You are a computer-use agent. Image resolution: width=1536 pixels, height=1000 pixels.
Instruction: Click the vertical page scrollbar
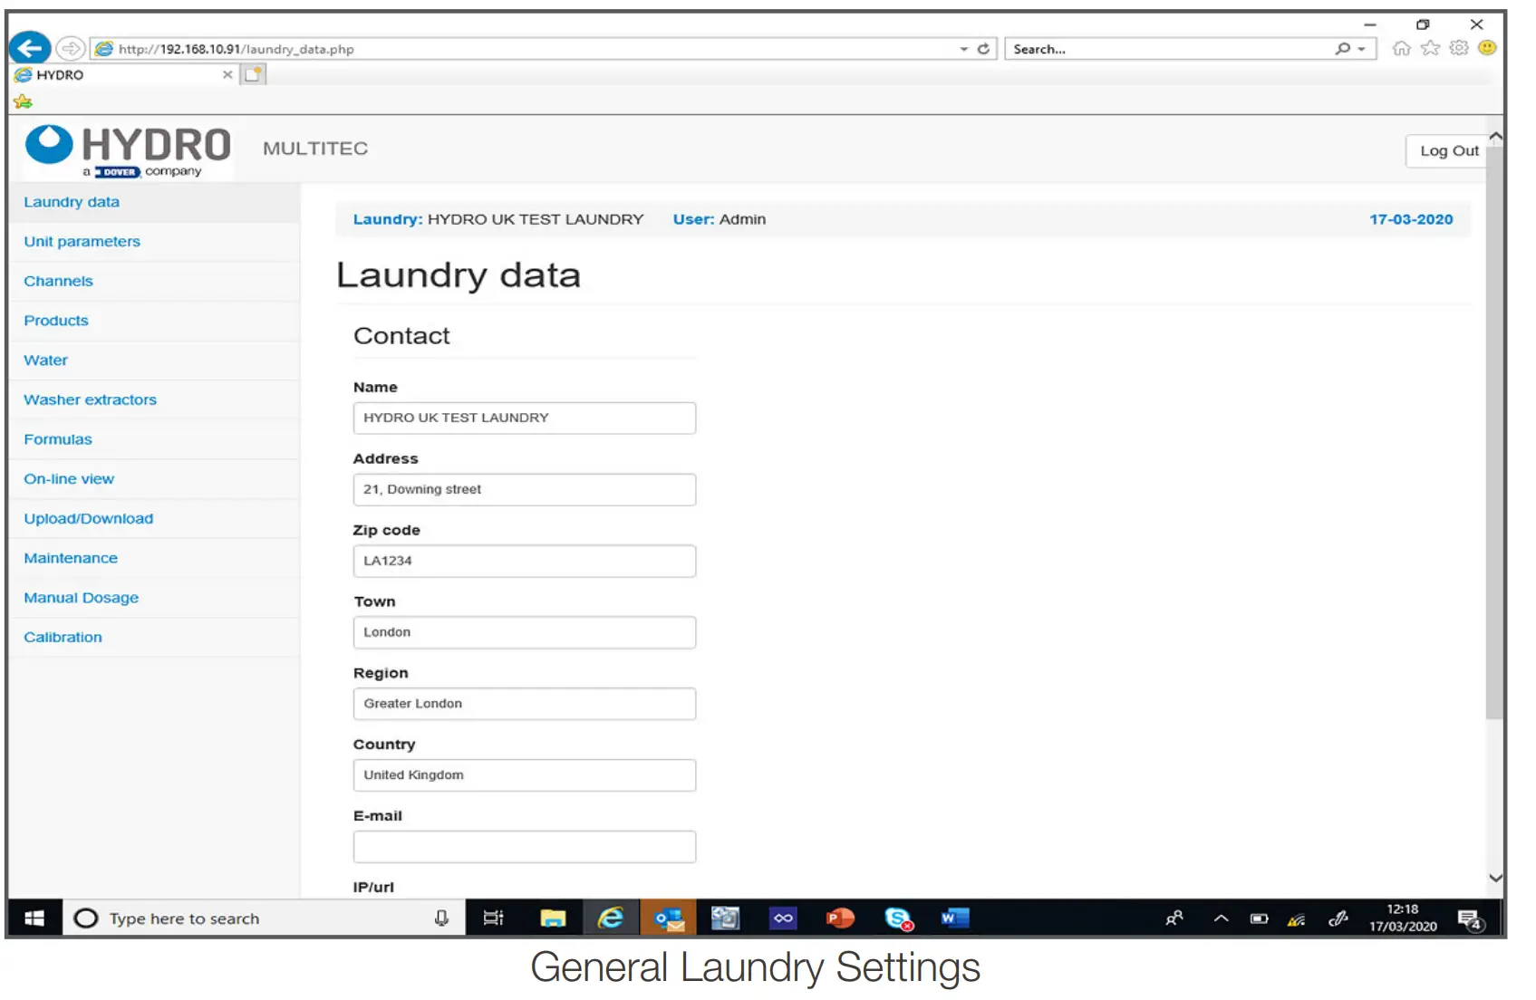(1494, 435)
